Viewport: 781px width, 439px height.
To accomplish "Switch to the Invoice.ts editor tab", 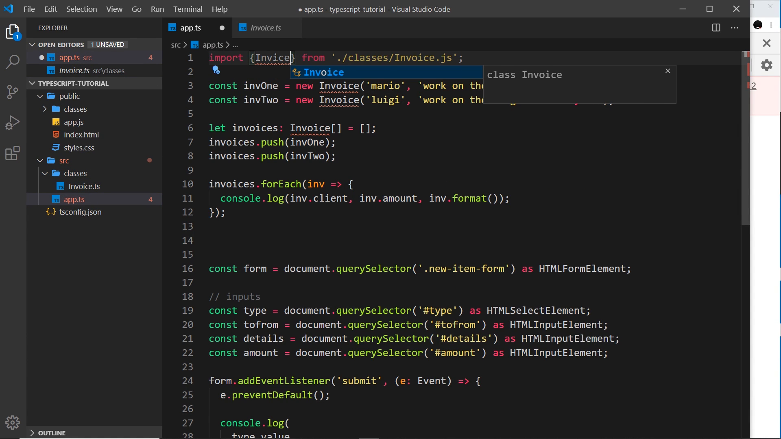I will pos(266,28).
